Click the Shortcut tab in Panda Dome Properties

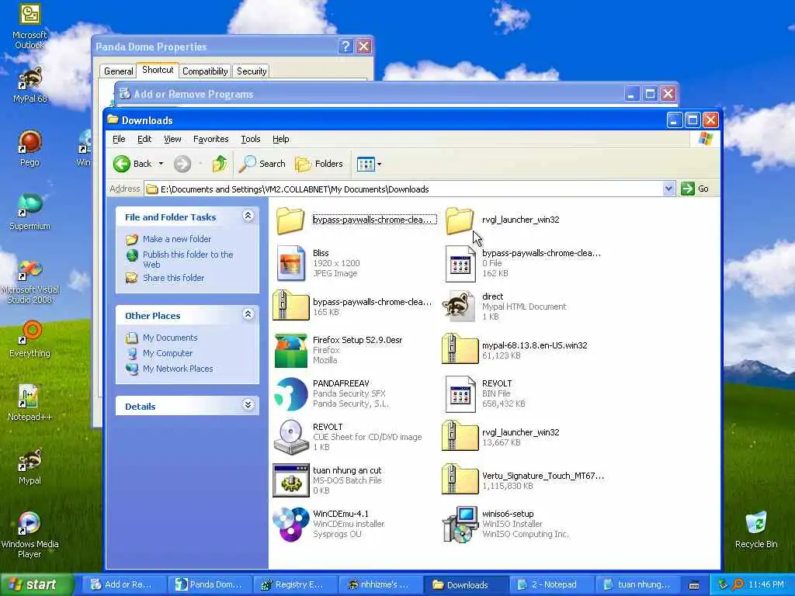pyautogui.click(x=158, y=70)
